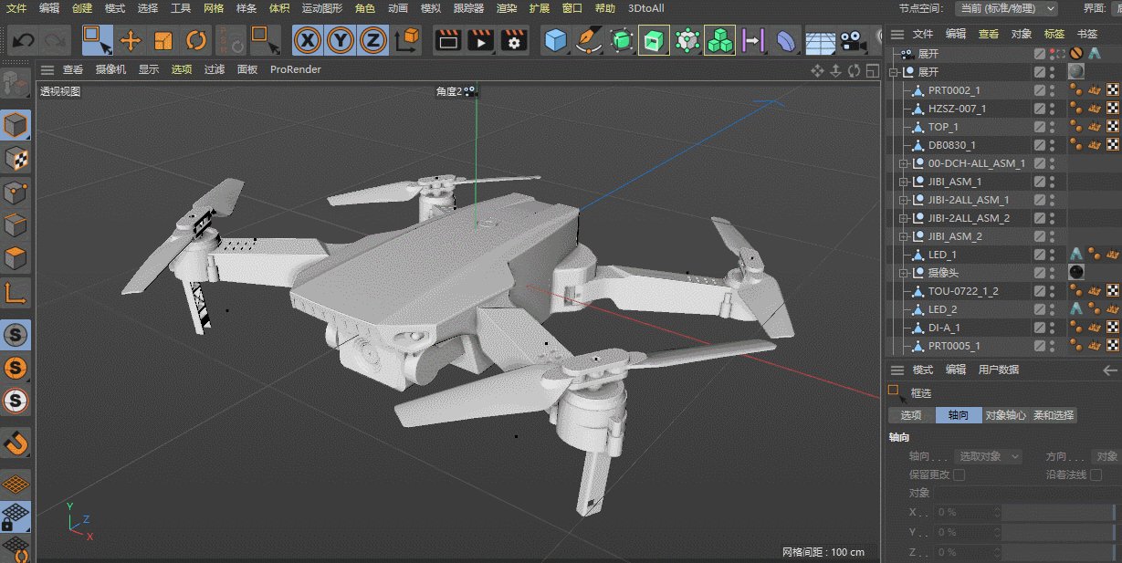Enable the 保留更改 checkbox
Viewport: 1122px width, 563px height.
click(959, 474)
